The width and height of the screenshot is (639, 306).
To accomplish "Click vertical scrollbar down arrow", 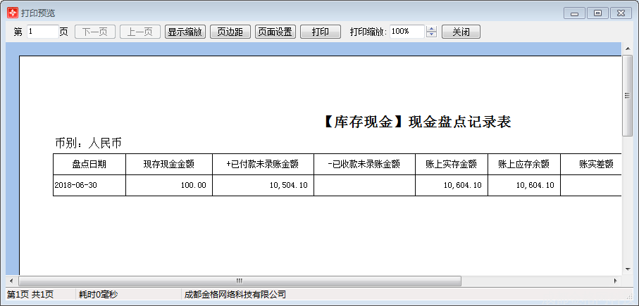I will [x=627, y=269].
